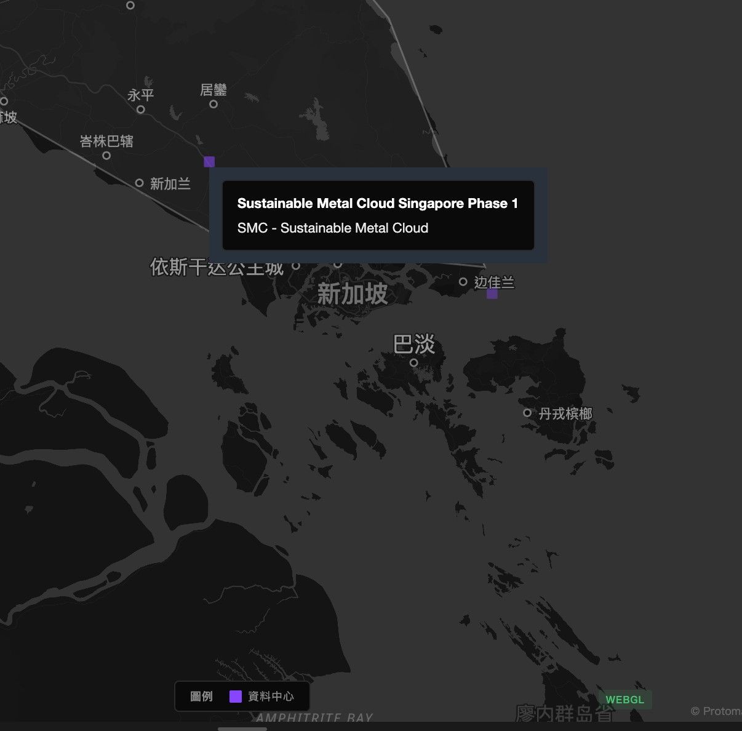Select the purple data center marker near 边佳兰
742x731 pixels.
492,294
